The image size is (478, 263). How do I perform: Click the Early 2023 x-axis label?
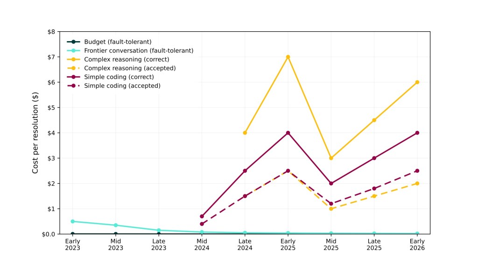coord(72,244)
